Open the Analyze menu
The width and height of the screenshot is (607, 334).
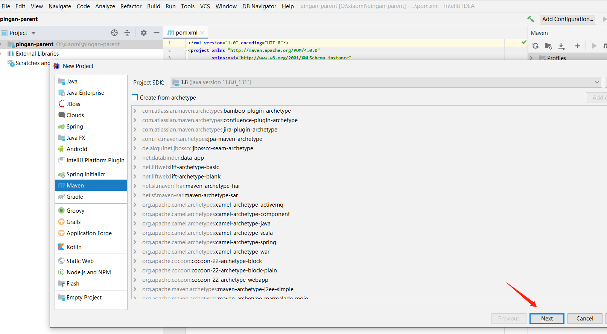pos(105,6)
